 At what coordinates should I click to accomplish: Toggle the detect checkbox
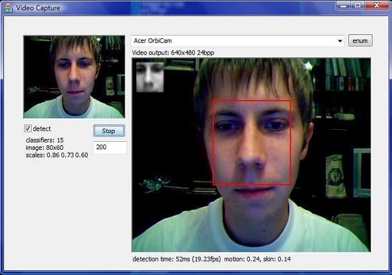click(28, 128)
